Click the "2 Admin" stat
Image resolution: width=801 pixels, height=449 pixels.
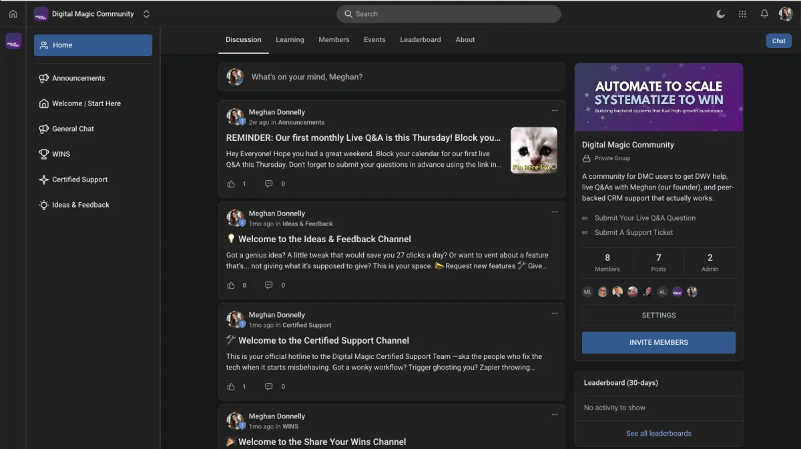point(710,262)
